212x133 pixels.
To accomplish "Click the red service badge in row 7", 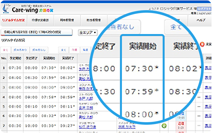I will [181, 126].
